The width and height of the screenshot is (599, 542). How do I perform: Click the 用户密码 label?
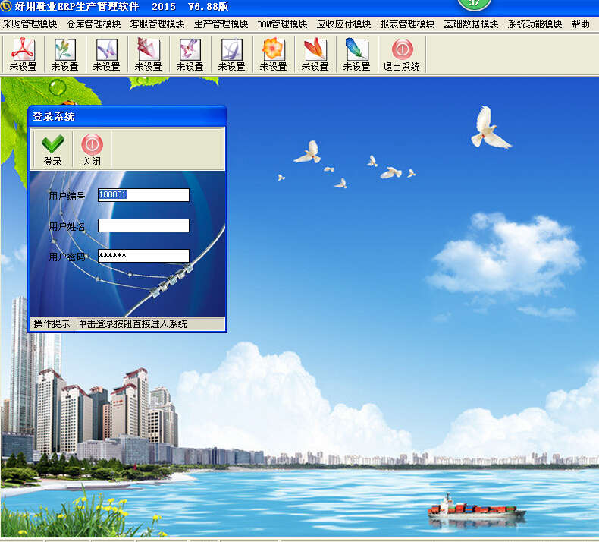(x=67, y=257)
